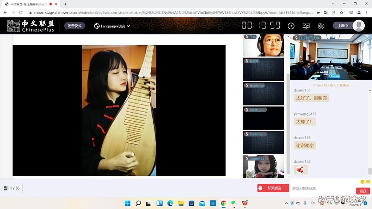Select the teacher's webcam thumbnail at top

pyautogui.click(x=263, y=45)
